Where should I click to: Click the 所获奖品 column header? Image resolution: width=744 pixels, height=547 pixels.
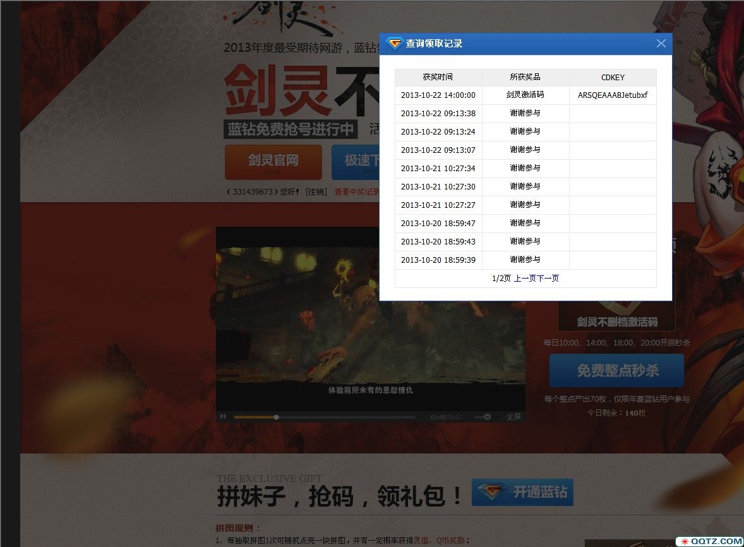525,77
